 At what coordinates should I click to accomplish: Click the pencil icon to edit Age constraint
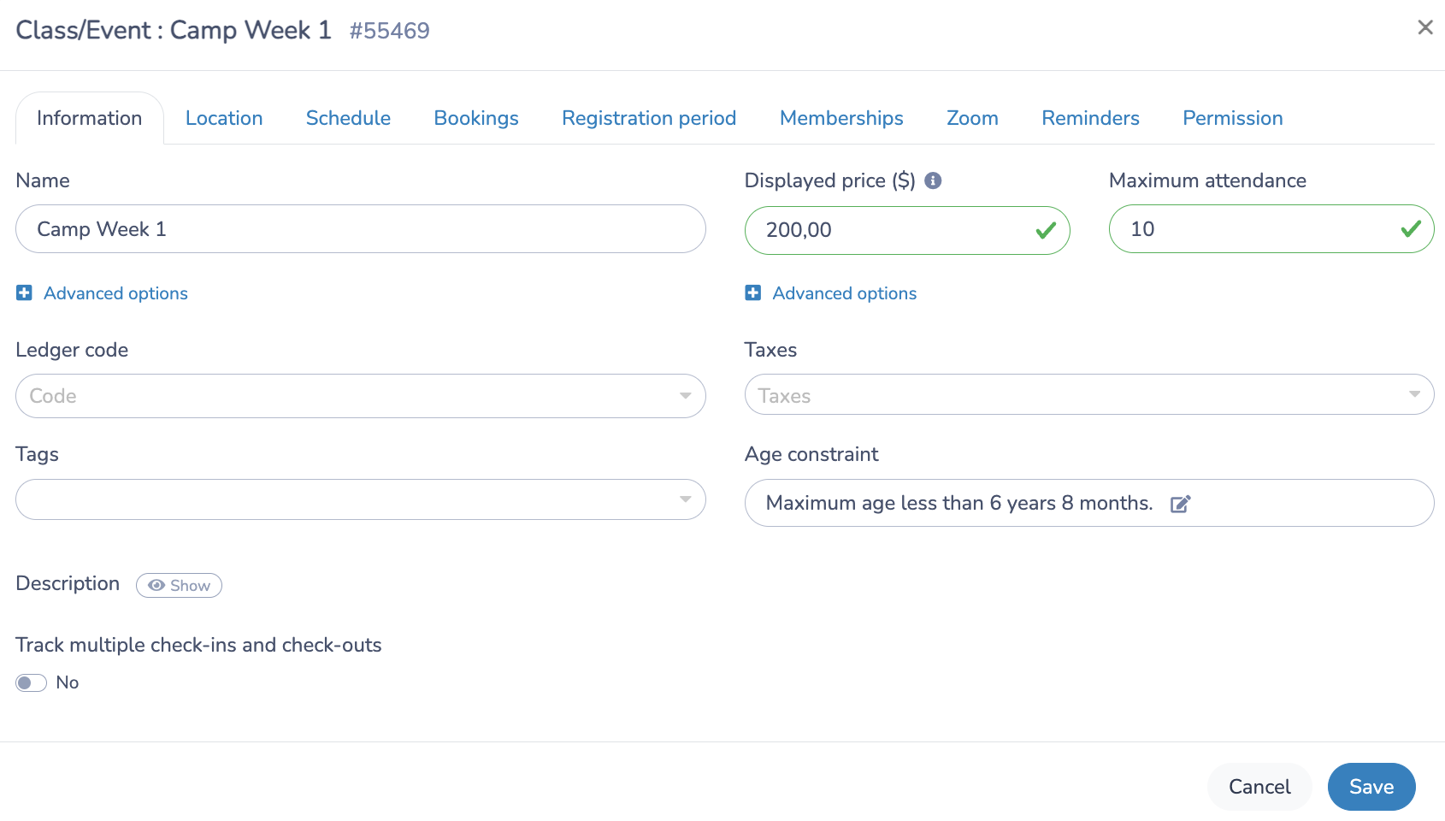click(x=1181, y=504)
